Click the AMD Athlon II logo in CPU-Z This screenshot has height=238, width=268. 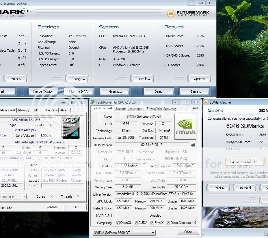coord(71,127)
